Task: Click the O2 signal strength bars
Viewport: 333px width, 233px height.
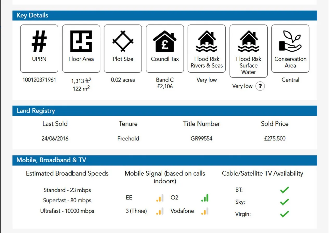Action: pos(205,198)
